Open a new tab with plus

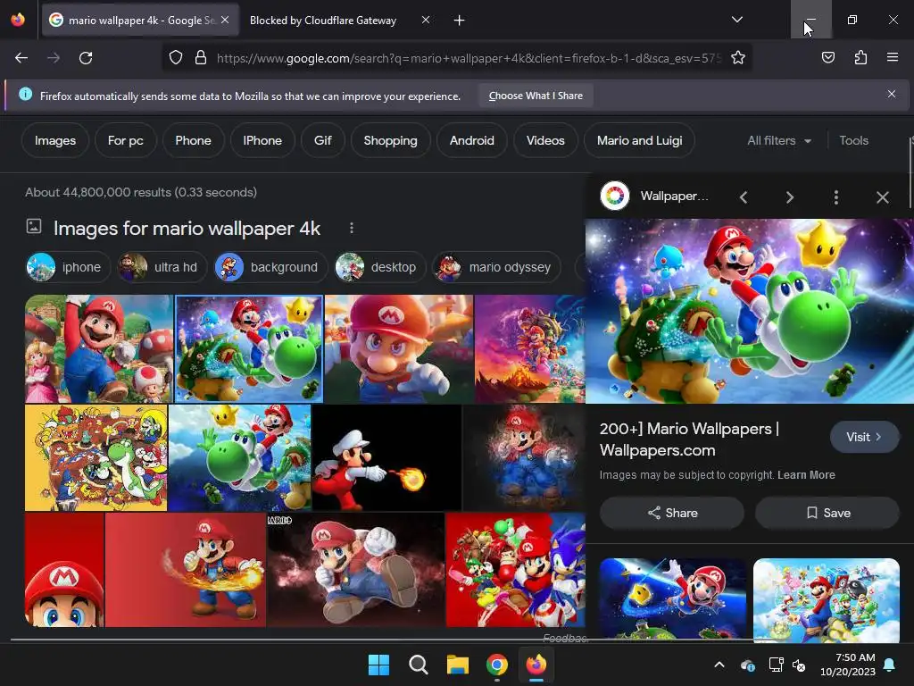click(x=460, y=21)
